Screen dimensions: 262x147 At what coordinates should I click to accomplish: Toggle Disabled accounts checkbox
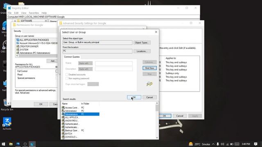click(67, 74)
